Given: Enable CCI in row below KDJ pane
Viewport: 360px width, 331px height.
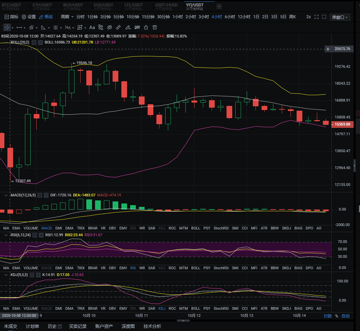Looking at the screenshot, I should (x=245, y=308).
